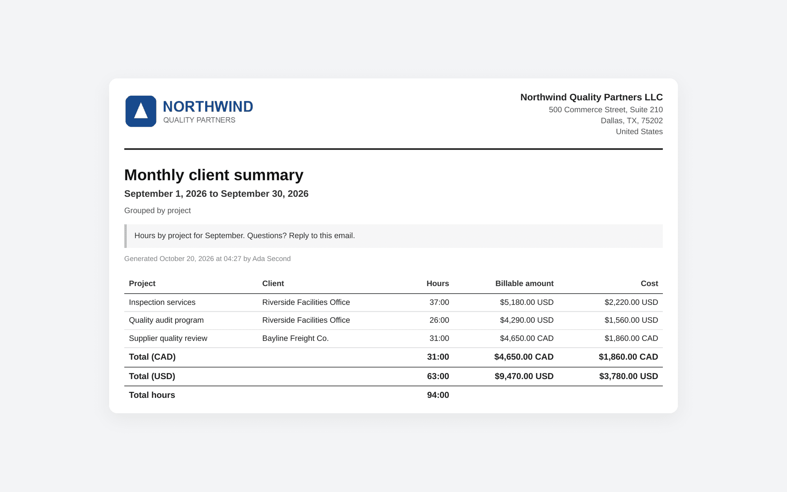Click the NORTHWIND wordmark text

tap(208, 107)
